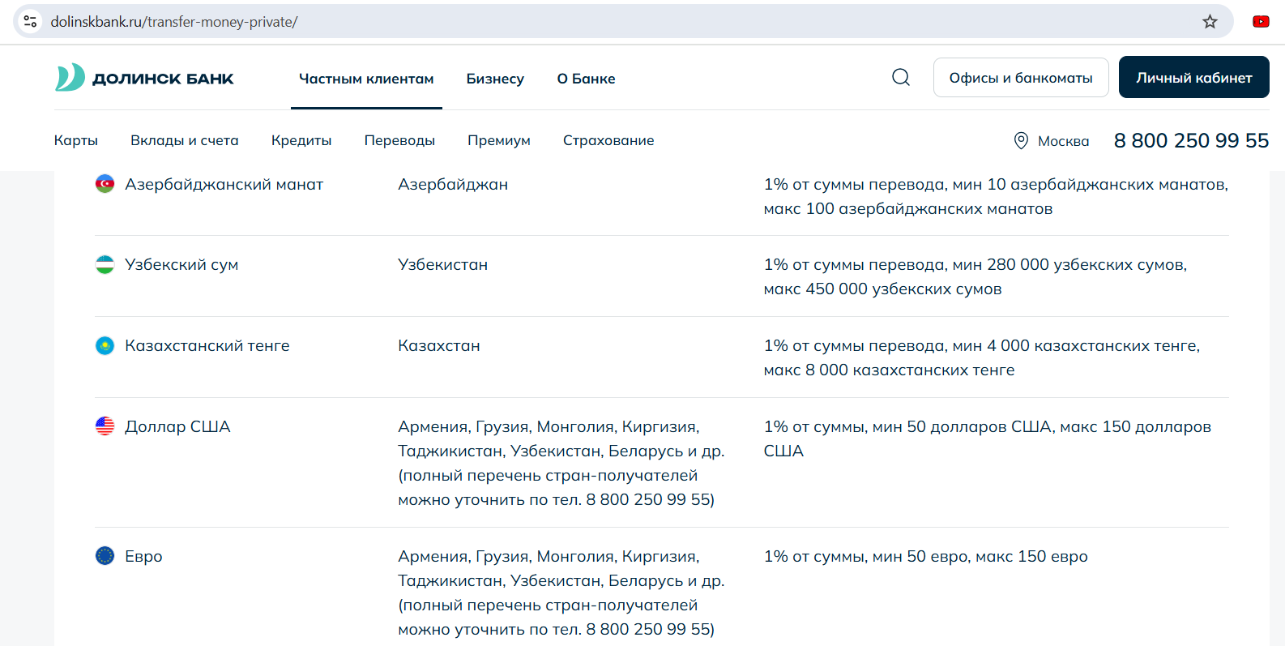Image resolution: width=1285 pixels, height=646 pixels.
Task: Change city from Москва
Action: coord(1063,141)
